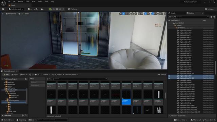Click Save All in Content Browser
The height and width of the screenshot is (122, 217).
pyautogui.click(x=24, y=75)
